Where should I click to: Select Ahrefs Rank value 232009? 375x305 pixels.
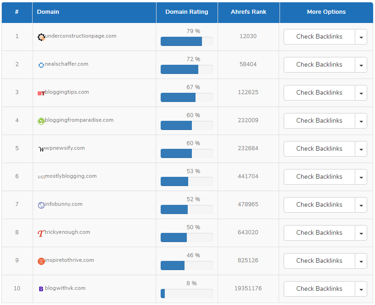click(x=248, y=120)
